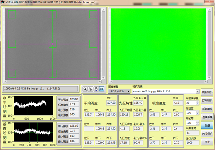The width and height of the screenshot is (215, 150).
Task: Click 采集单帧 single frame capture button
Action: (207, 109)
